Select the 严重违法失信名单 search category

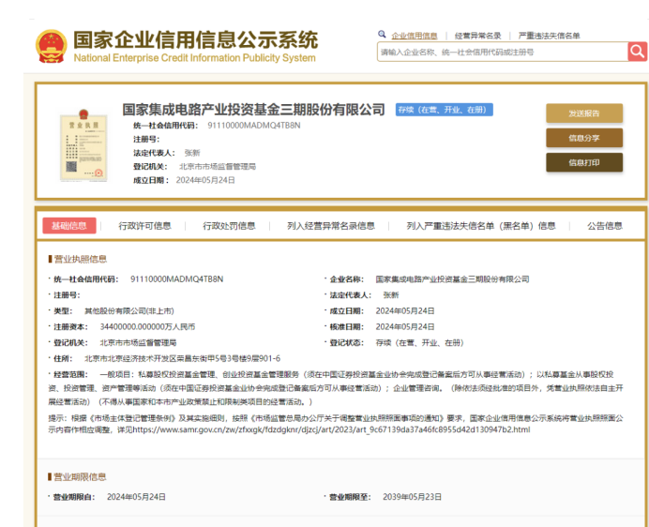[549, 36]
